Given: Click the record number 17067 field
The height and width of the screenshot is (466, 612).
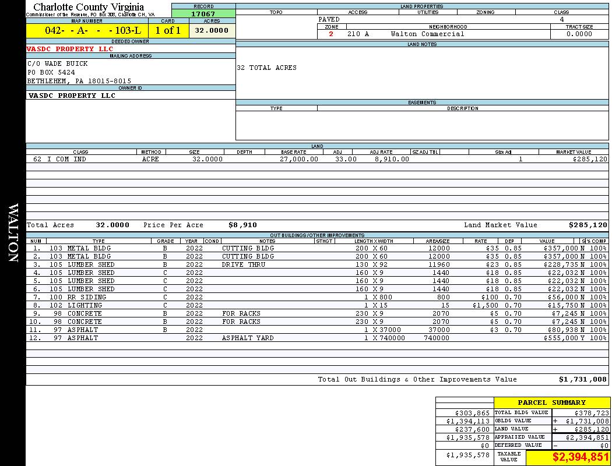Looking at the screenshot, I should pyautogui.click(x=203, y=13).
